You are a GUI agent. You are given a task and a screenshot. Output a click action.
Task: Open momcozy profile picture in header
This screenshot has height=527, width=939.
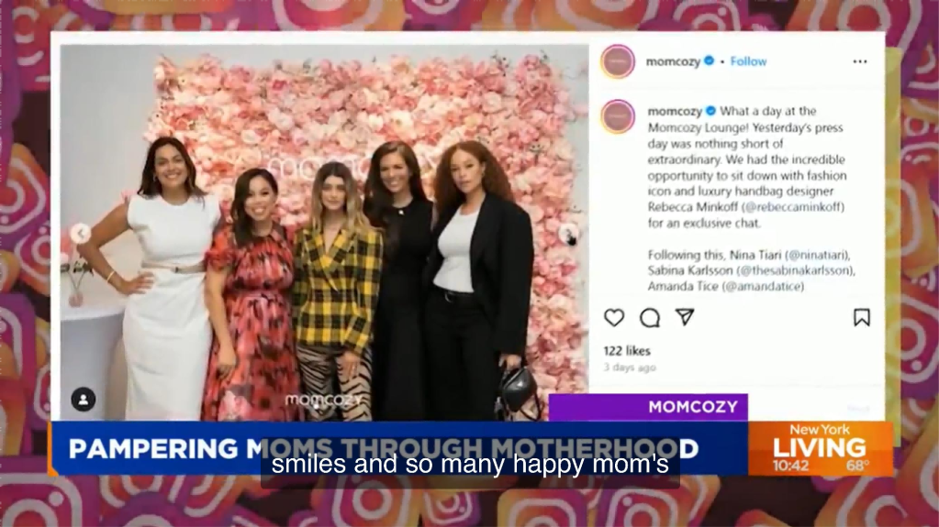pos(618,61)
